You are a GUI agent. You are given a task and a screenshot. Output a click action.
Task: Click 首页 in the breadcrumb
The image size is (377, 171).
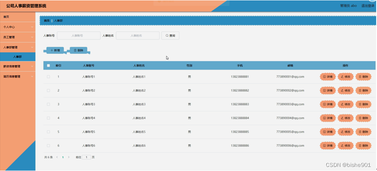point(47,21)
